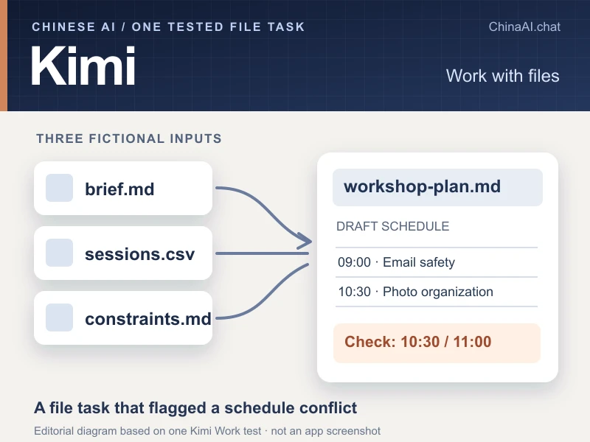Click the schedule conflict headline
Viewport: 590px width, 442px height.
pos(195,408)
